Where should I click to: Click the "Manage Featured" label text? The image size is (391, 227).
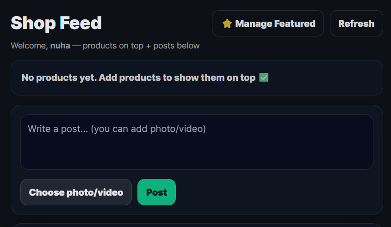click(x=275, y=24)
